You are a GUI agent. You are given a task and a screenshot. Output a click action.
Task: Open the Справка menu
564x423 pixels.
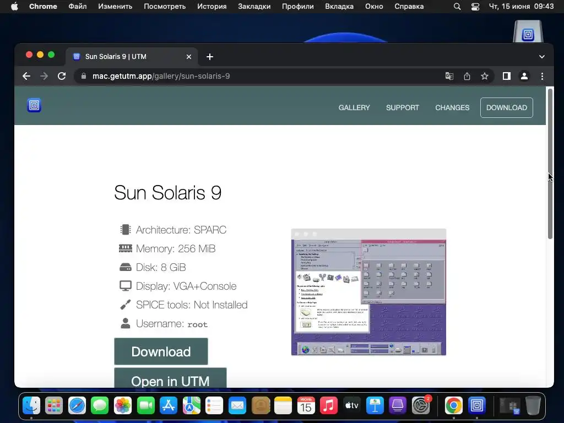pos(409,6)
